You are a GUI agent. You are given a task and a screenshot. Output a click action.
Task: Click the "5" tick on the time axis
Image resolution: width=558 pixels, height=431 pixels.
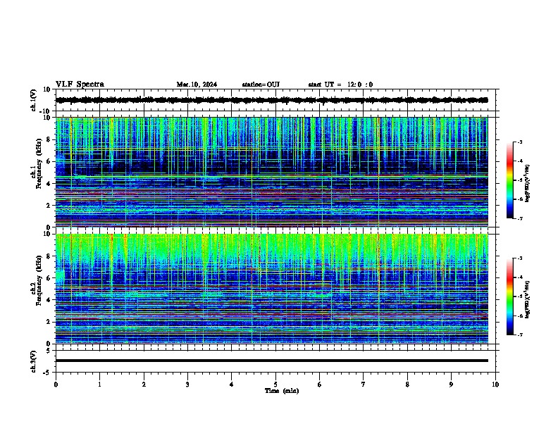pyautogui.click(x=275, y=385)
